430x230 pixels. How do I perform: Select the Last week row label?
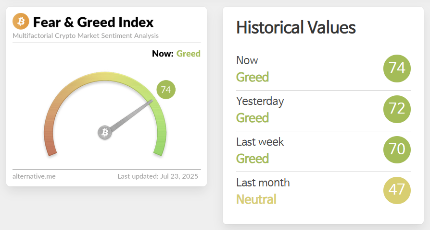[260, 142]
